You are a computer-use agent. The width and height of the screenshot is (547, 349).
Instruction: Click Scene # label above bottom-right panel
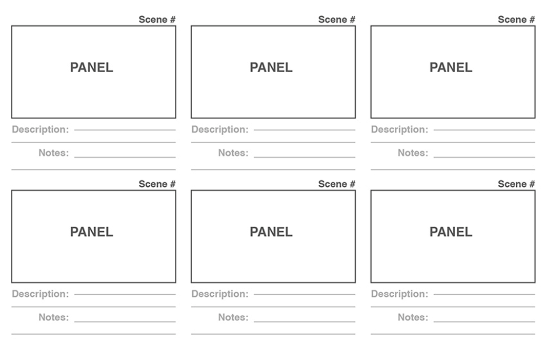pos(516,184)
